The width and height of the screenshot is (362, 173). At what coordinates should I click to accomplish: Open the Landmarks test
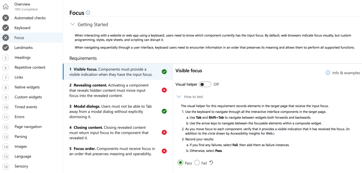click(x=24, y=47)
